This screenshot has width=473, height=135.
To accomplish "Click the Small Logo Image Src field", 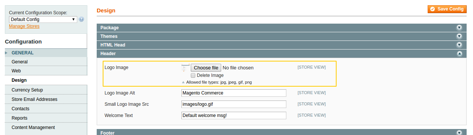I will pos(234,104).
